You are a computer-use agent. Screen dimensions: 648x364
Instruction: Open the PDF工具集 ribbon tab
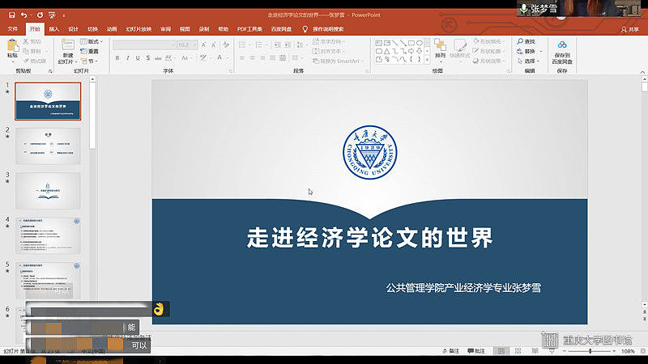click(249, 29)
